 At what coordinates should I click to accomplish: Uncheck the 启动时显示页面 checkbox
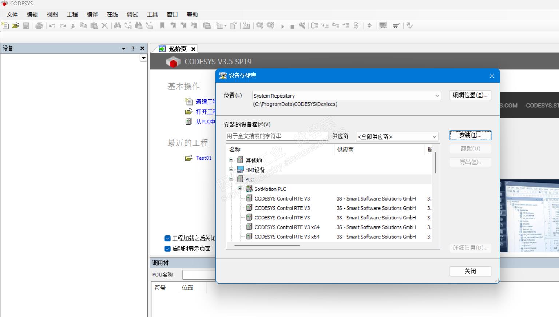[x=167, y=249]
